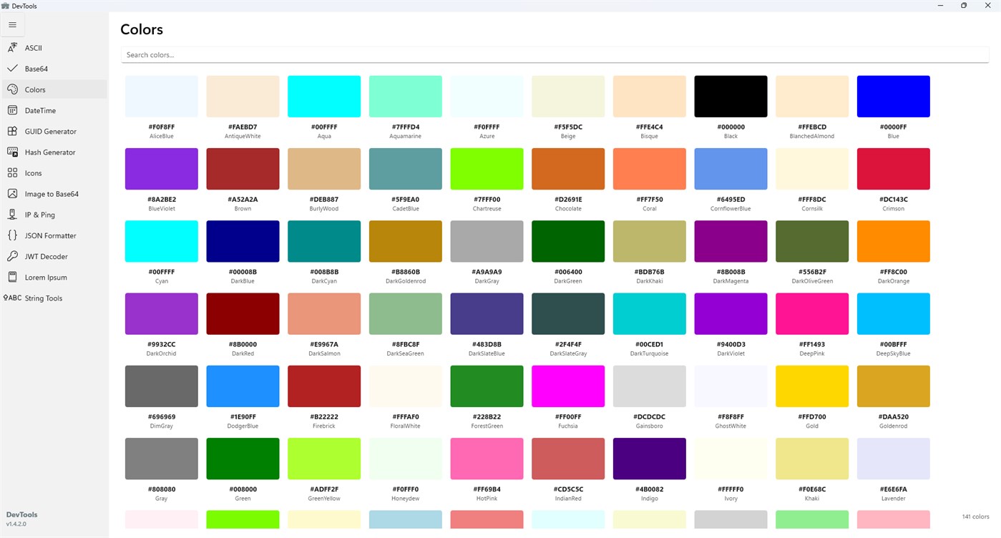This screenshot has height=538, width=1001.
Task: Pick the Gold color swatch
Action: (x=812, y=386)
